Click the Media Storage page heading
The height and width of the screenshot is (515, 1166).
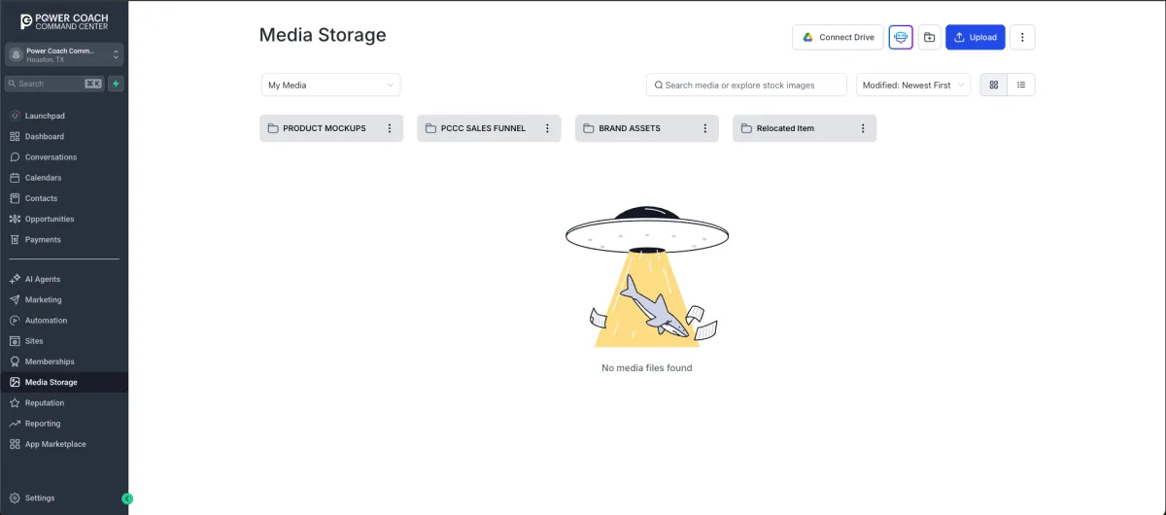323,35
